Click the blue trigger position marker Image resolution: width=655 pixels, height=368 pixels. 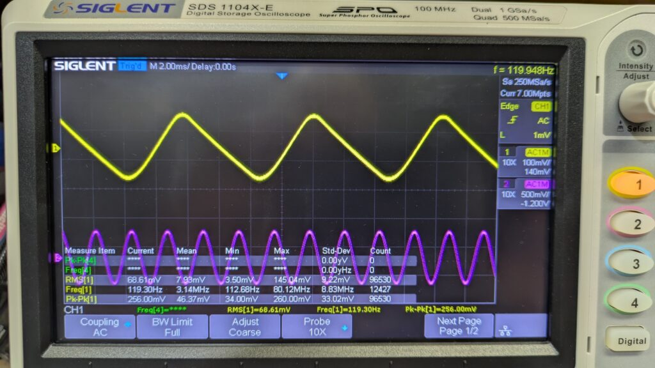click(281, 76)
